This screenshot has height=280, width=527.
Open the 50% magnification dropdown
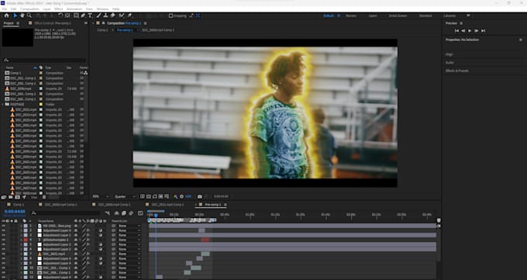pyautogui.click(x=101, y=196)
